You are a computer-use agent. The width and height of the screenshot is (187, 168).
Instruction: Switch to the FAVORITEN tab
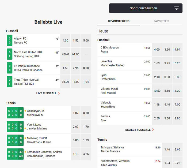pyautogui.click(x=161, y=21)
